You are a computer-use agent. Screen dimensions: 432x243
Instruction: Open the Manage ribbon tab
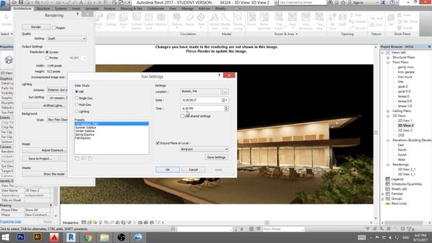point(188,9)
